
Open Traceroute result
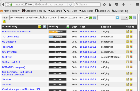[8, 47]
